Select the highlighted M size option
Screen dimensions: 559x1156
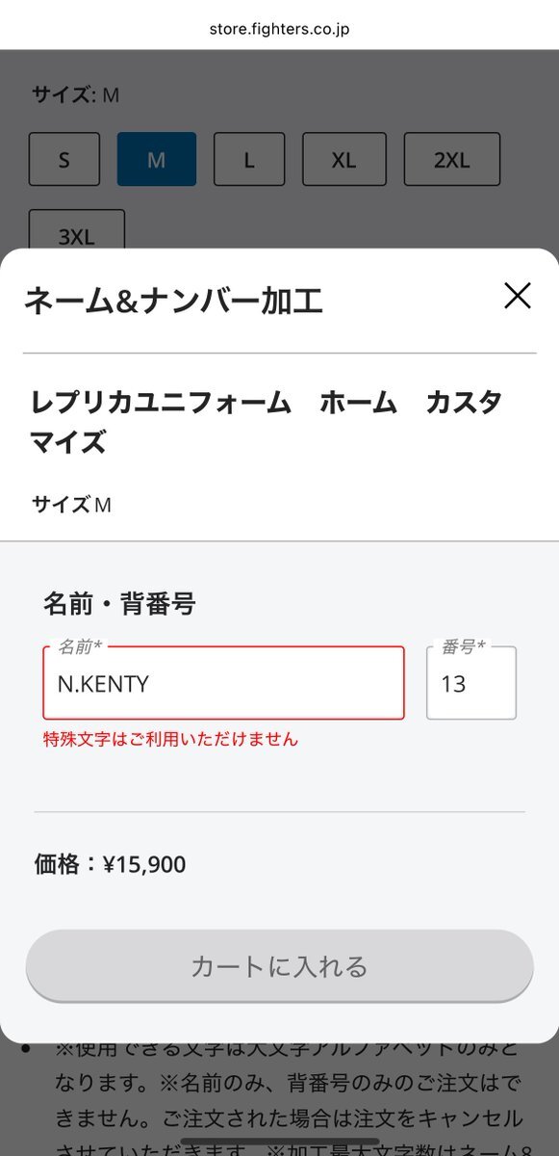[x=157, y=159]
